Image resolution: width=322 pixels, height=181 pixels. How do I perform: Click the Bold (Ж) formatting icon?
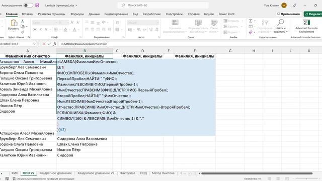pyautogui.click(x=35, y=30)
